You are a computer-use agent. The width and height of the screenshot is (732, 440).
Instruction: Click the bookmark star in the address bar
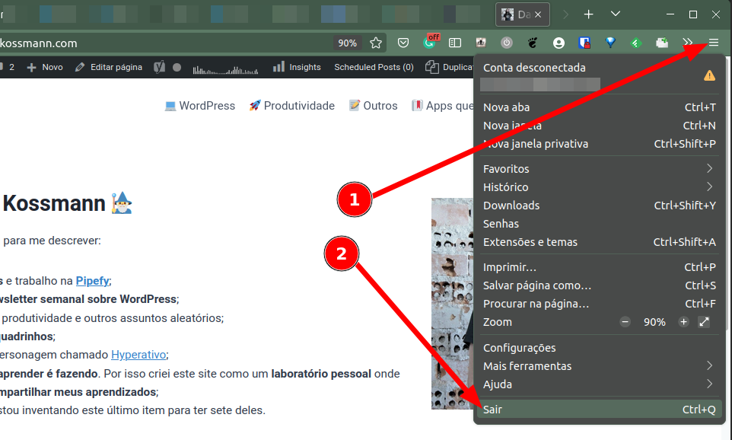click(376, 43)
